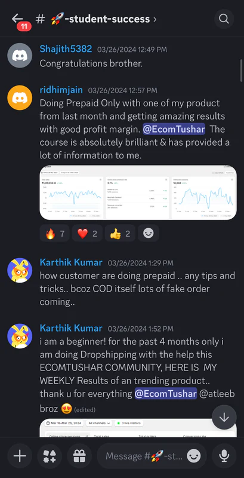Jump to latest with down arrow button
This screenshot has height=478, width=244.
click(x=224, y=417)
